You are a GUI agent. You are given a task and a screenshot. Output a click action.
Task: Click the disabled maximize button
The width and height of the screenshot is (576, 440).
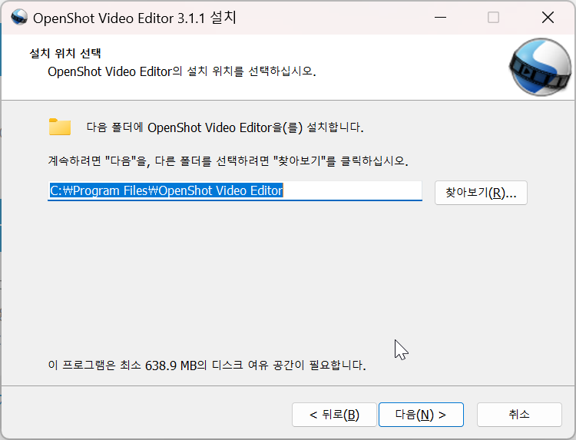[493, 17]
